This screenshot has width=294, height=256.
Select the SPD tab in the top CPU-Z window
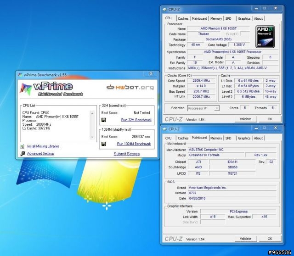[228, 18]
